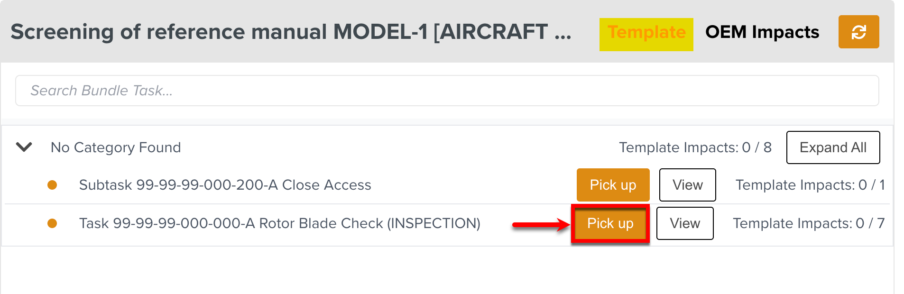
Task: Select Subtask 99-99-99-000-200-A Close Access row
Action: pyautogui.click(x=225, y=185)
